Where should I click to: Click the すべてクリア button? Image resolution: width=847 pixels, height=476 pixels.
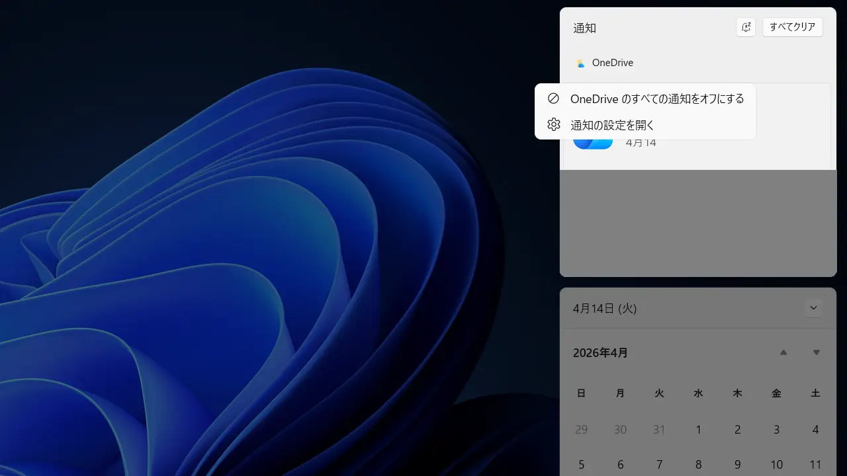(x=792, y=27)
